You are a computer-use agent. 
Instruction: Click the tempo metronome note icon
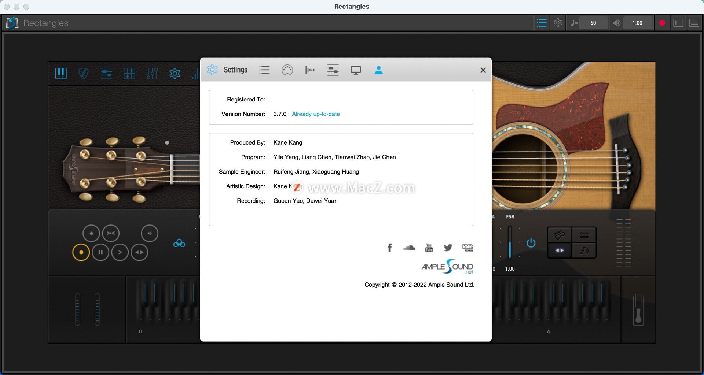(574, 23)
